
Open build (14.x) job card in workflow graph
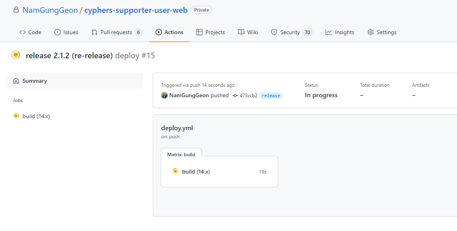coord(219,172)
